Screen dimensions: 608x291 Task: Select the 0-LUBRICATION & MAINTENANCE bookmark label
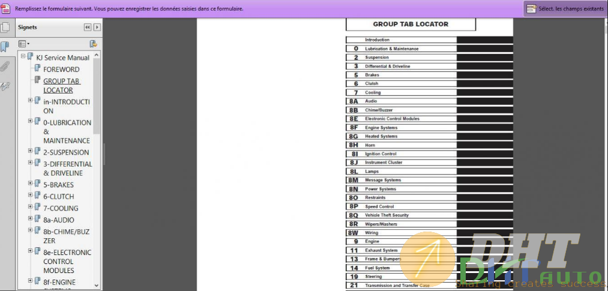point(67,131)
